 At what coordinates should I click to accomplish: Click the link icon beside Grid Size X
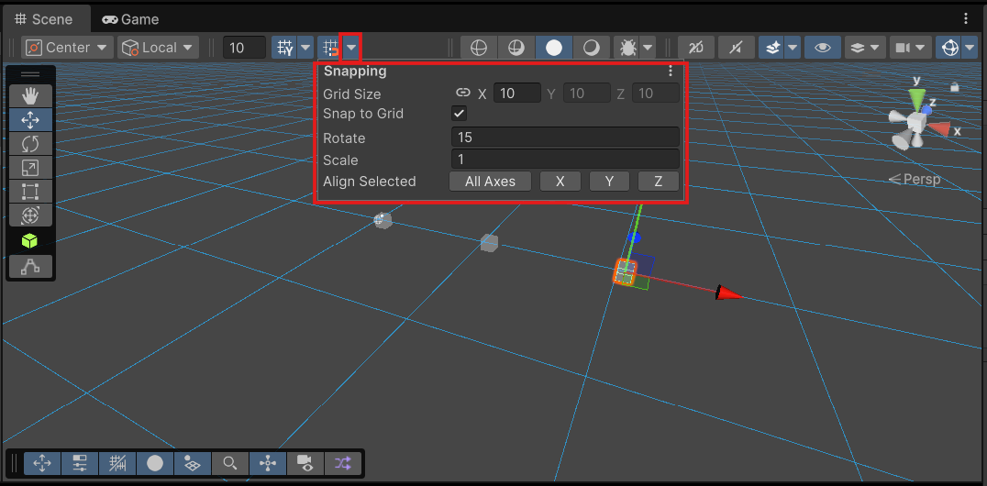click(x=462, y=94)
